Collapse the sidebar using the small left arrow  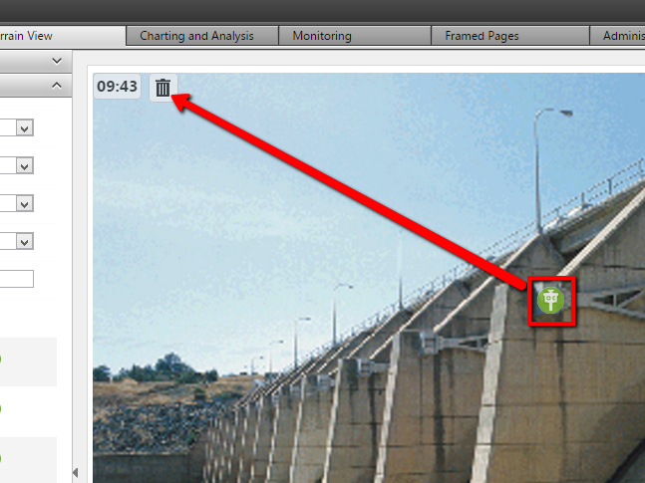(x=76, y=472)
